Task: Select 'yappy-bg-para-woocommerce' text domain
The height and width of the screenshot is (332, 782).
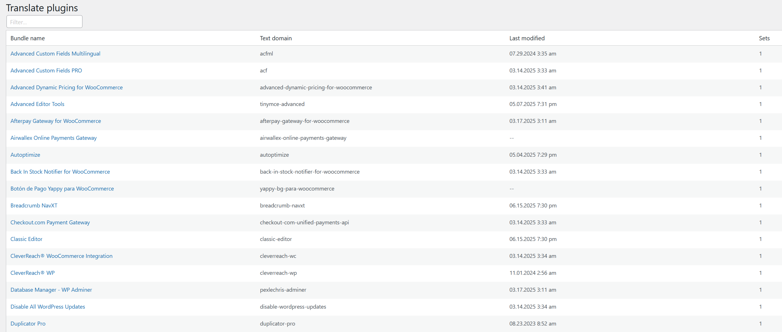Action: (297, 189)
